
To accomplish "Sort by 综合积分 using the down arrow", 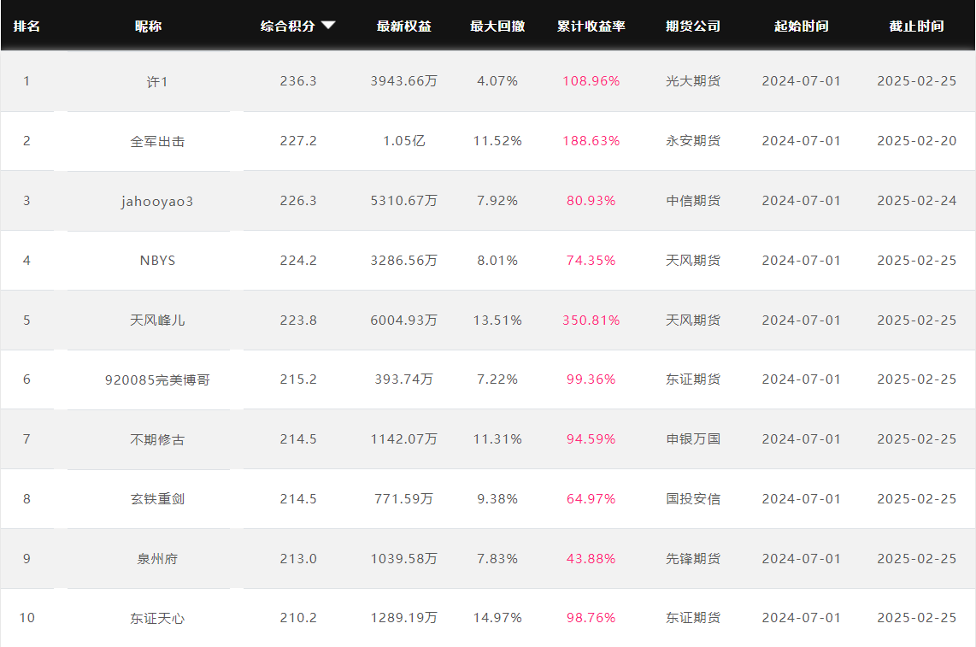I will click(x=329, y=25).
